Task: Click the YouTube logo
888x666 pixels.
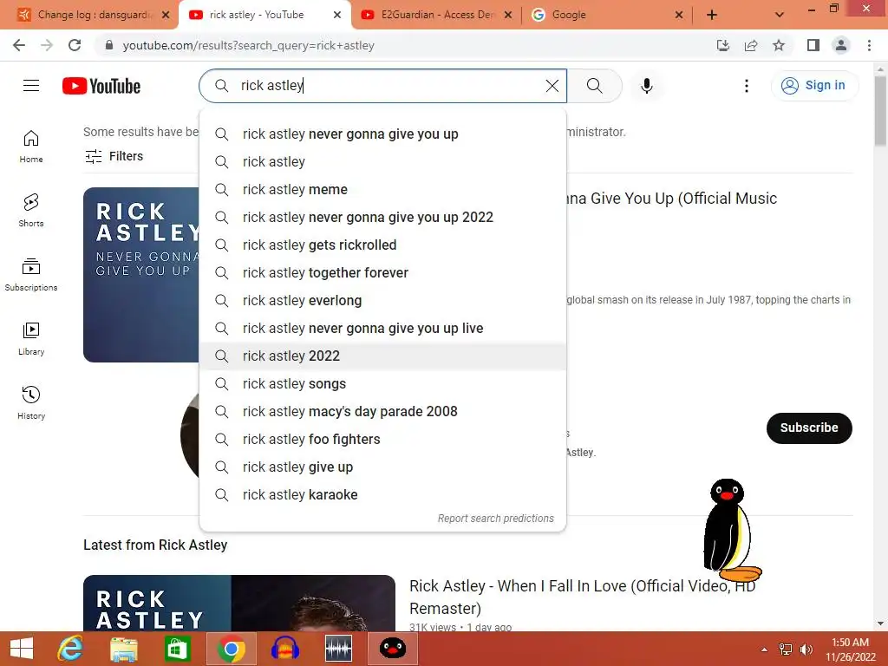Action: pyautogui.click(x=101, y=86)
